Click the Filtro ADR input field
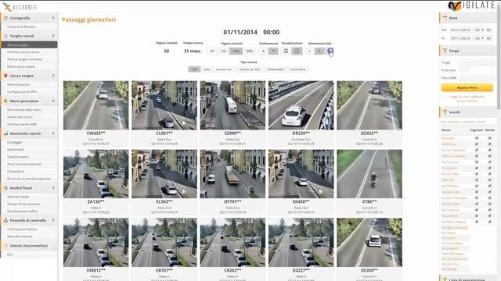 tap(477, 78)
